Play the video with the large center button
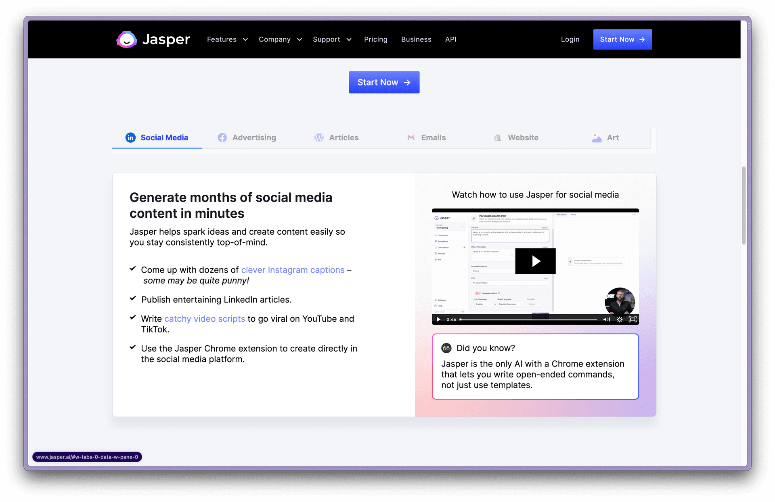 (x=535, y=261)
